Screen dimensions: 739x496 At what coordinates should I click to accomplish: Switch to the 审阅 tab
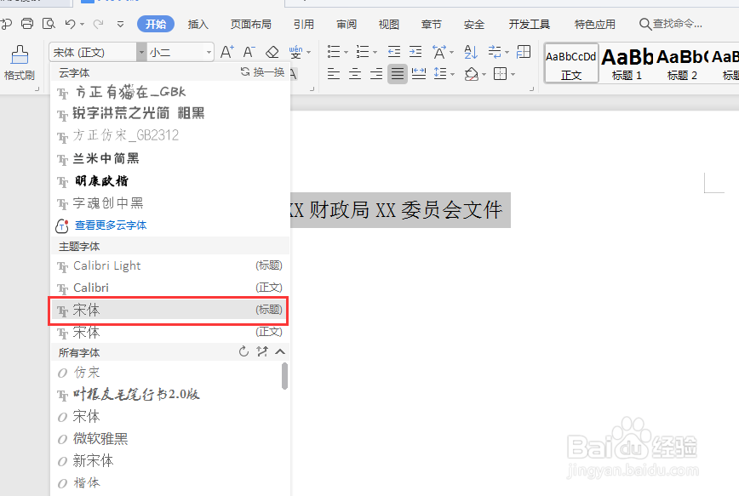(x=347, y=24)
